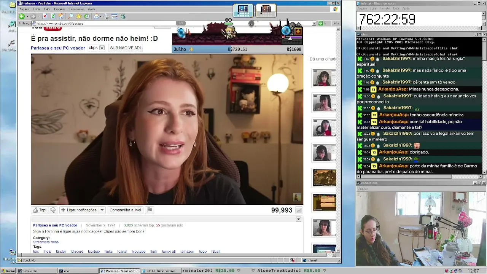The height and width of the screenshot is (274, 487).
Task: Expand the Back button history dropdown arrow
Action: click(27, 16)
